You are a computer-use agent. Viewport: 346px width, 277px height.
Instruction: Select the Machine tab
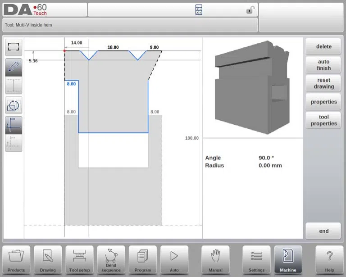click(x=288, y=259)
